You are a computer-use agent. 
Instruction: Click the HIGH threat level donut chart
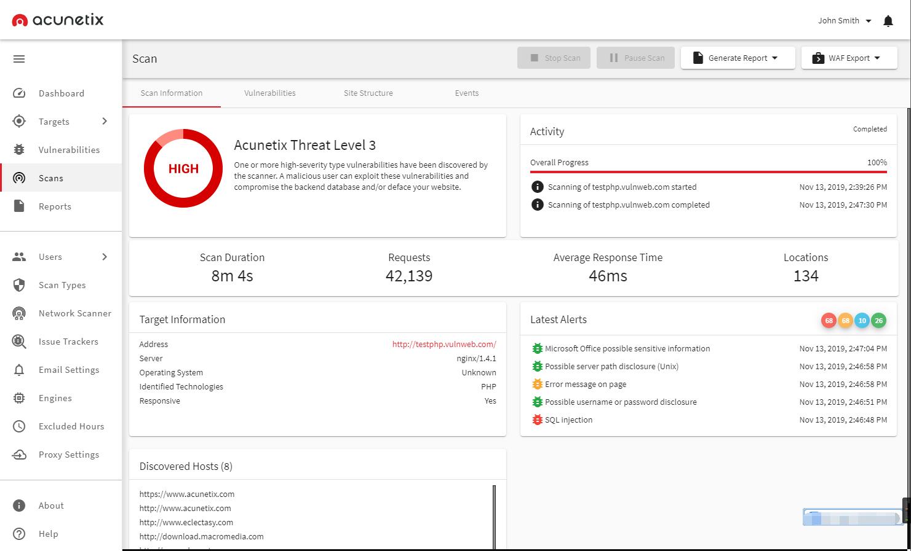coord(183,168)
